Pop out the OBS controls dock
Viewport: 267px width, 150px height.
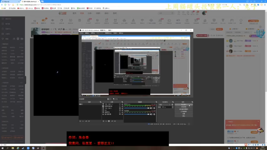192,102
